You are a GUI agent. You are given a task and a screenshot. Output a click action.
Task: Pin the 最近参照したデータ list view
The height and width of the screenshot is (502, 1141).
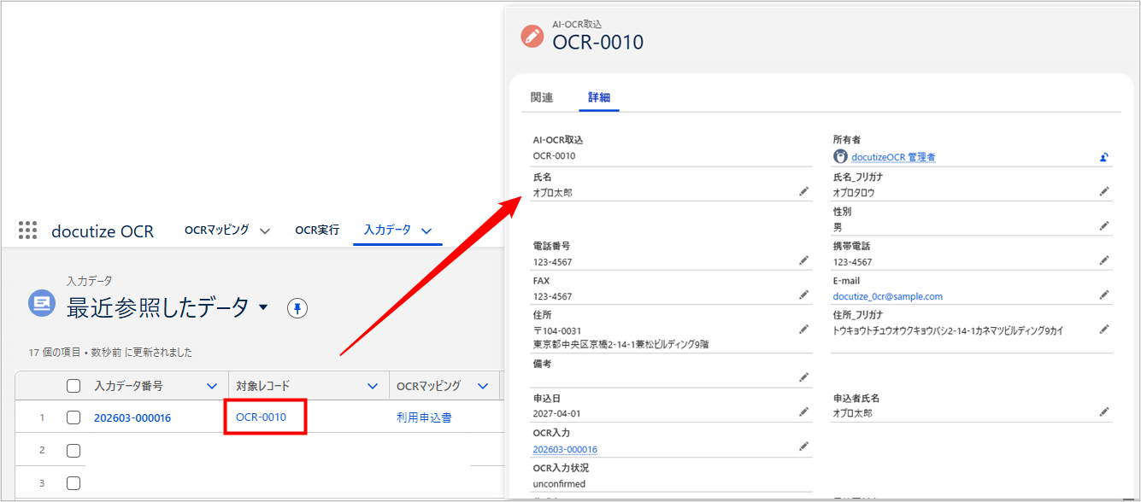(x=297, y=307)
